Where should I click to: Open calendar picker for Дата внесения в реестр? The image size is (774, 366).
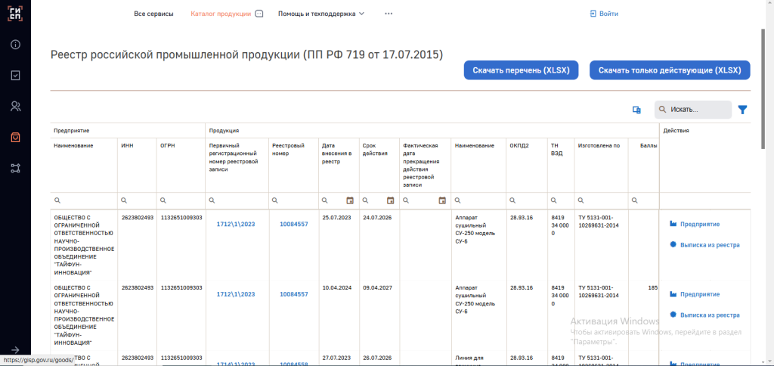[x=350, y=200]
